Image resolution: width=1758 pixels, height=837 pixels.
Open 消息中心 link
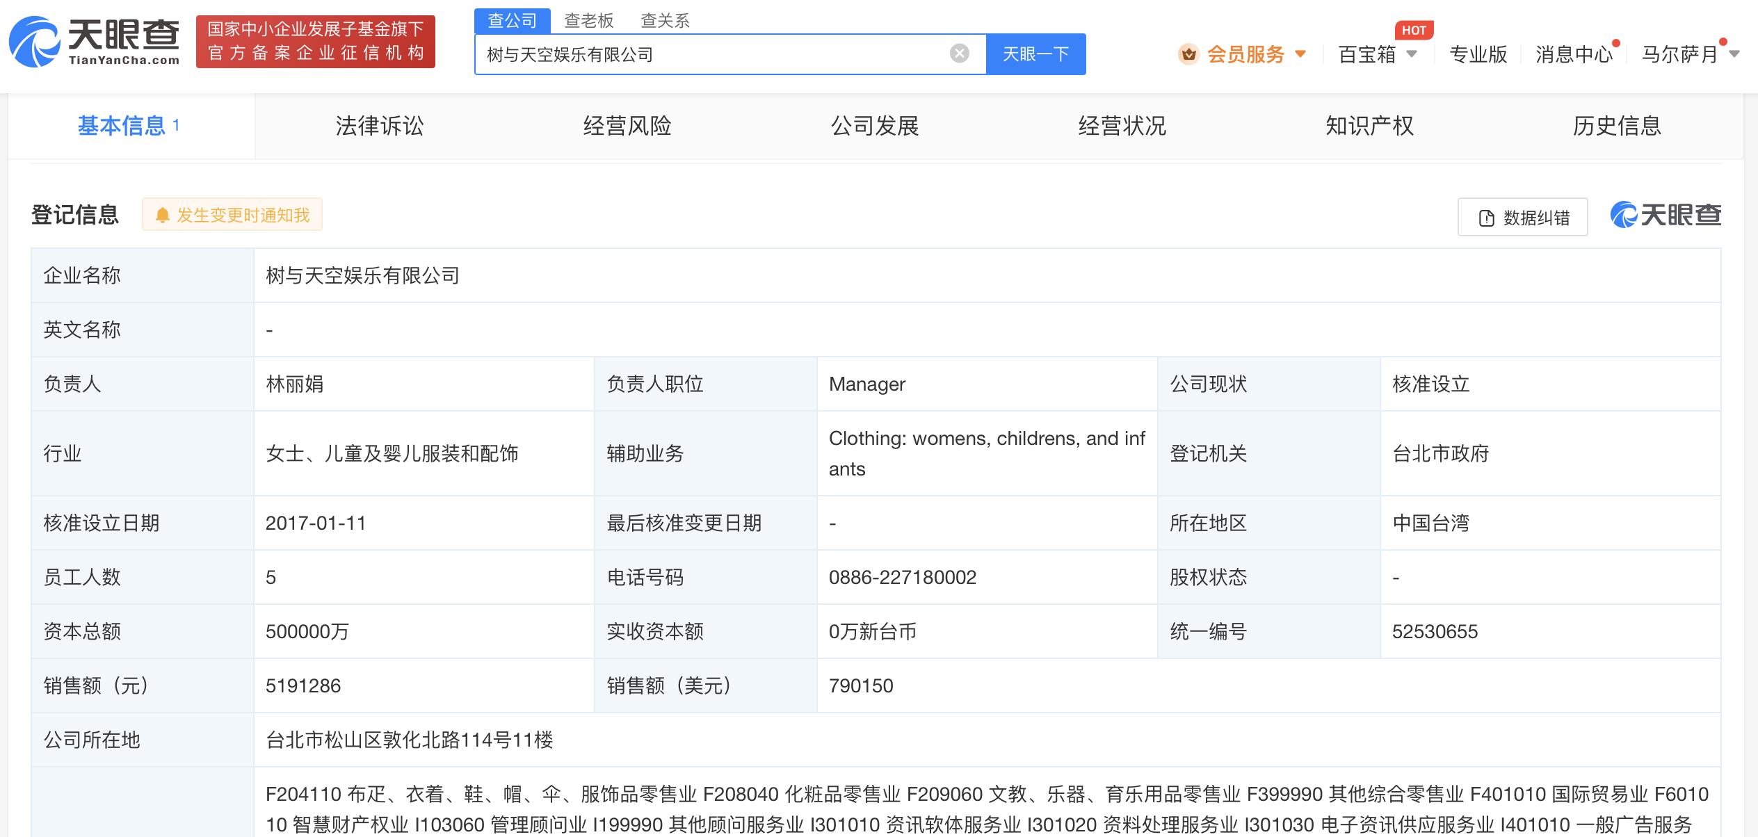coord(1573,54)
